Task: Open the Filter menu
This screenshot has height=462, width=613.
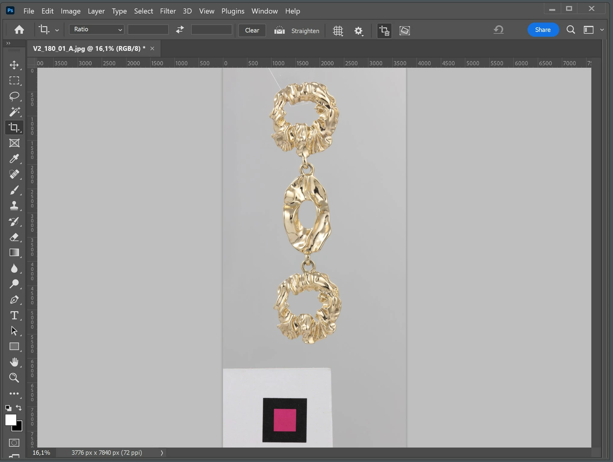Action: [x=168, y=11]
